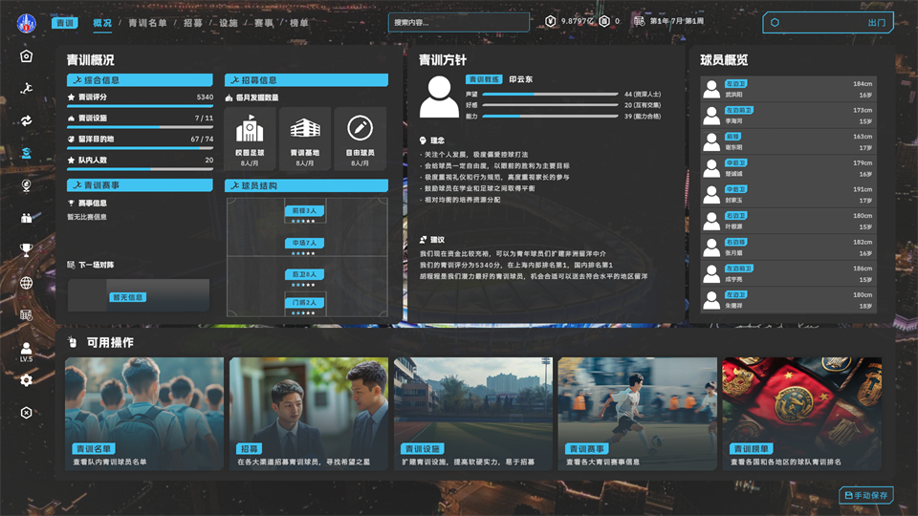Open the settings gear icon in sidebar
The image size is (918, 516).
(x=26, y=380)
